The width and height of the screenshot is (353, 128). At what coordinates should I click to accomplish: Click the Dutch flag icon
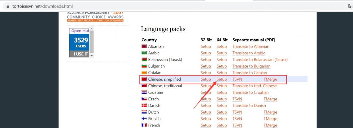pos(144,112)
